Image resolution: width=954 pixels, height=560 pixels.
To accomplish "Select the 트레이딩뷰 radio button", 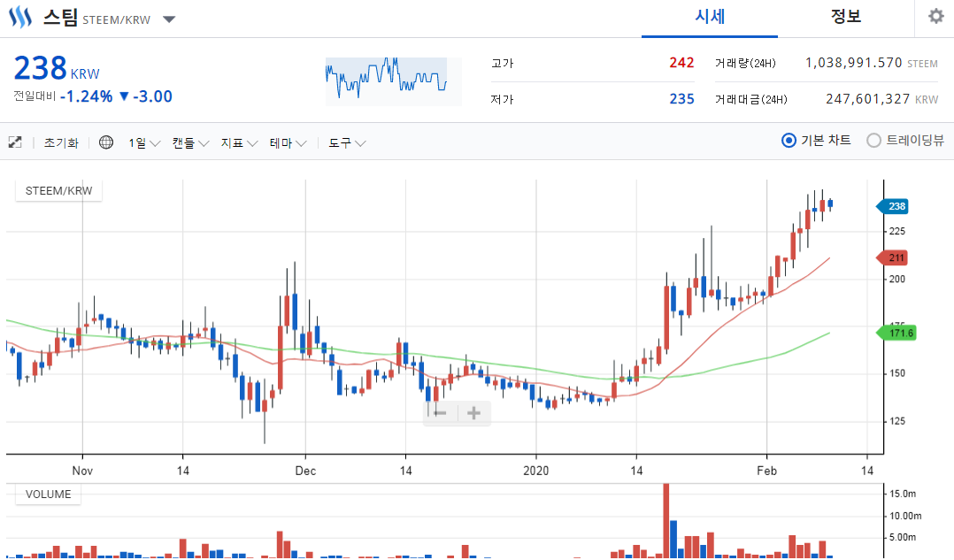I will click(873, 141).
